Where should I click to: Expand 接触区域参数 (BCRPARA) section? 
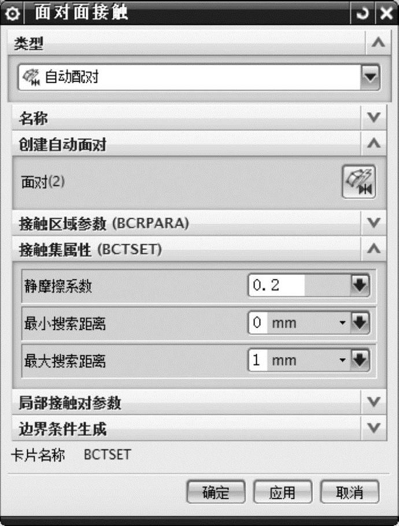point(375,223)
